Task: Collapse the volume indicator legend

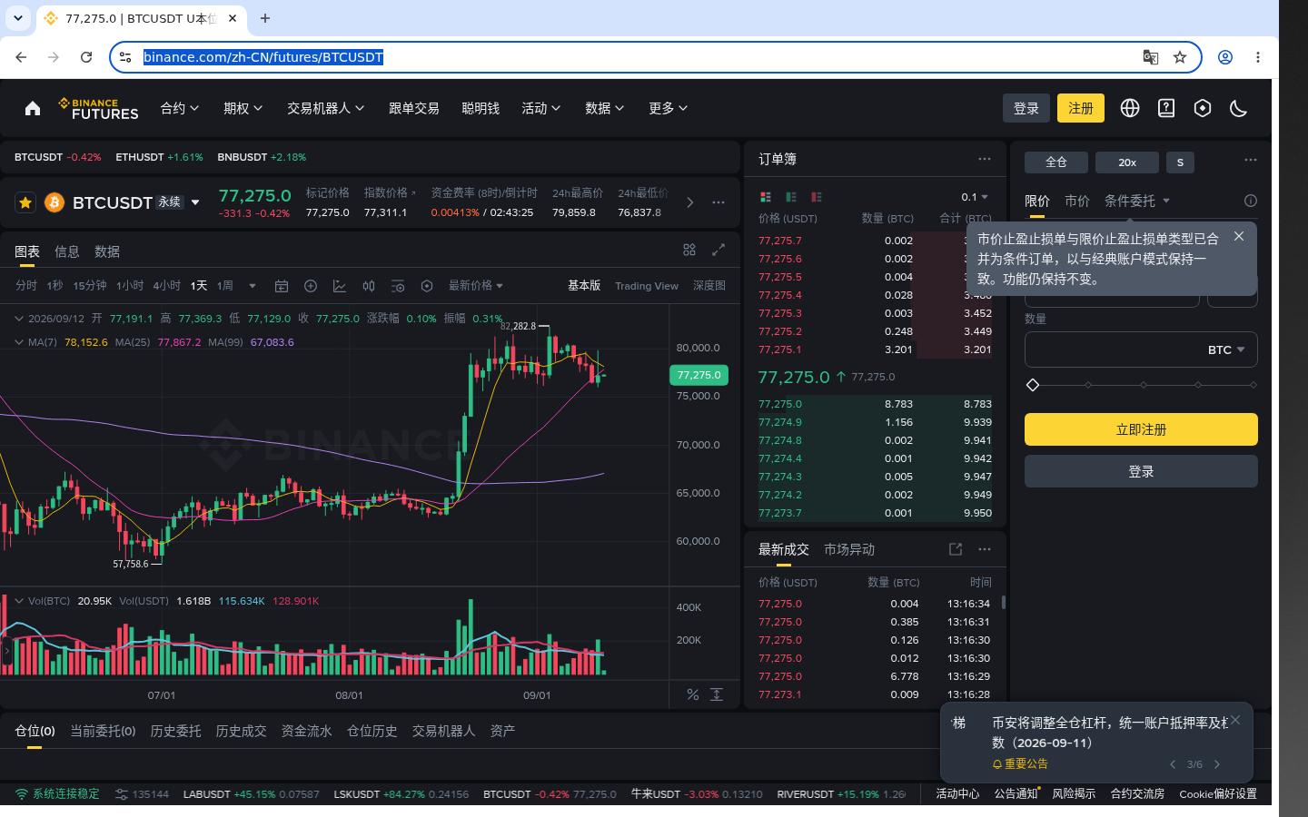Action: pos(18,601)
